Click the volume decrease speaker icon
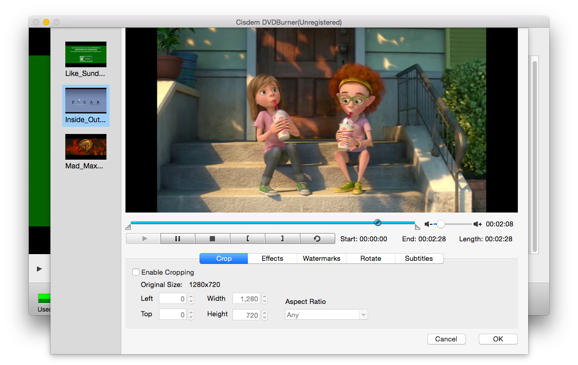 tap(428, 224)
